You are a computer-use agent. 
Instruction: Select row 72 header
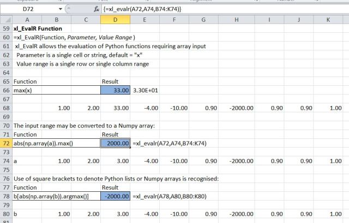[x=5, y=143]
